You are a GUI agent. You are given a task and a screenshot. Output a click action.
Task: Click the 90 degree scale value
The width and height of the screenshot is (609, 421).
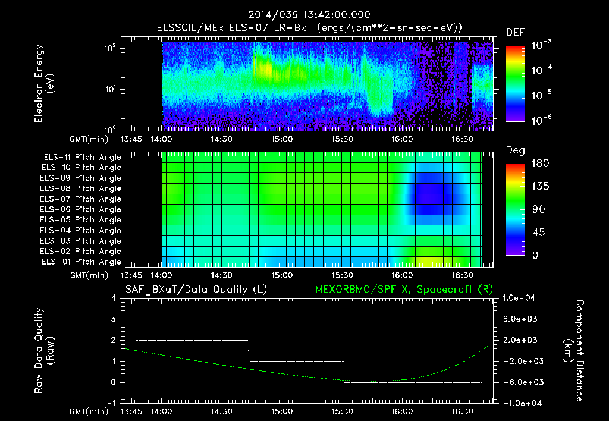coord(539,209)
